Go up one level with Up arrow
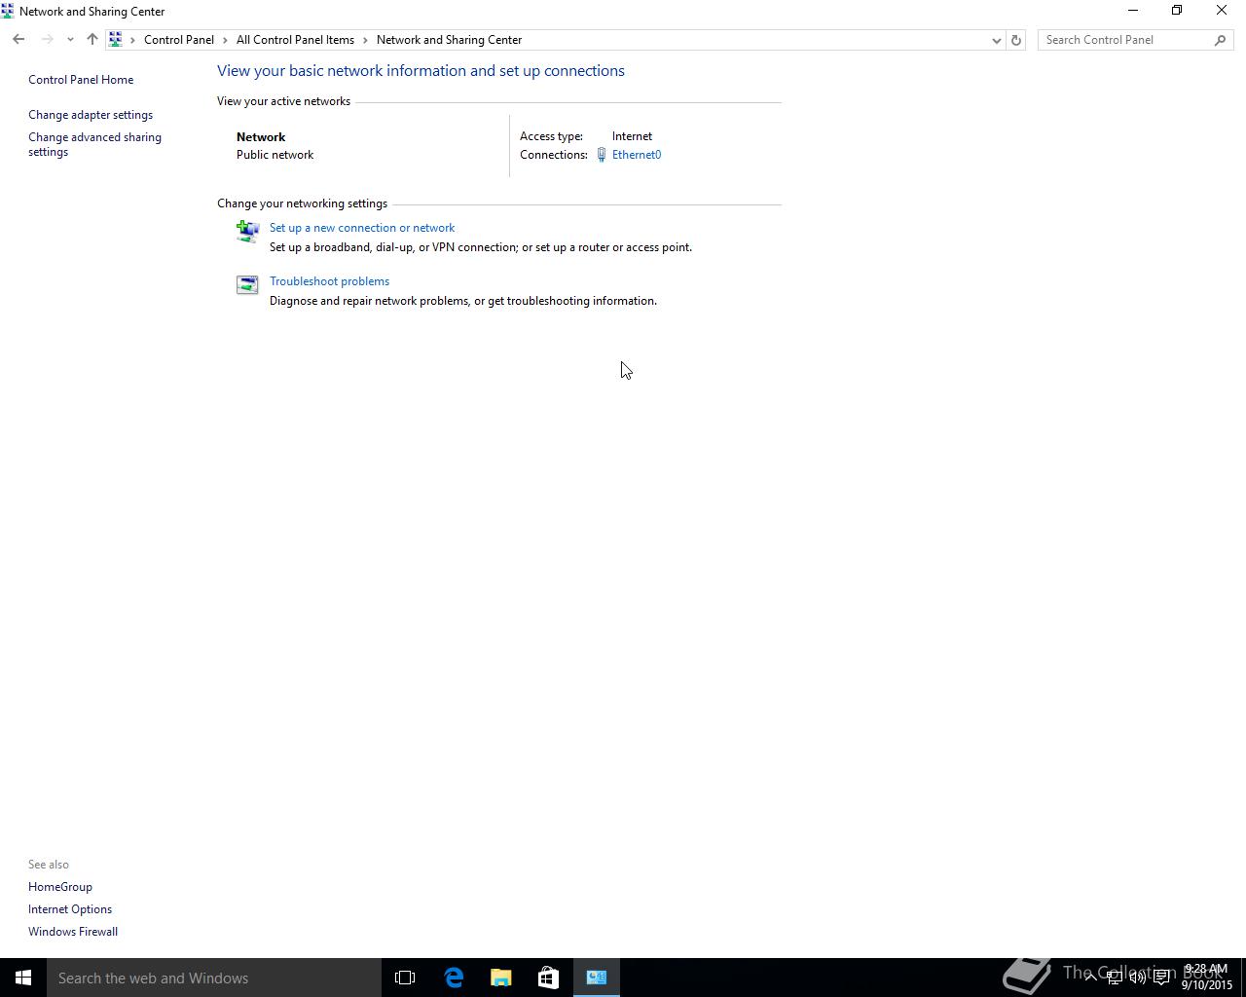1246x997 pixels. (x=92, y=40)
